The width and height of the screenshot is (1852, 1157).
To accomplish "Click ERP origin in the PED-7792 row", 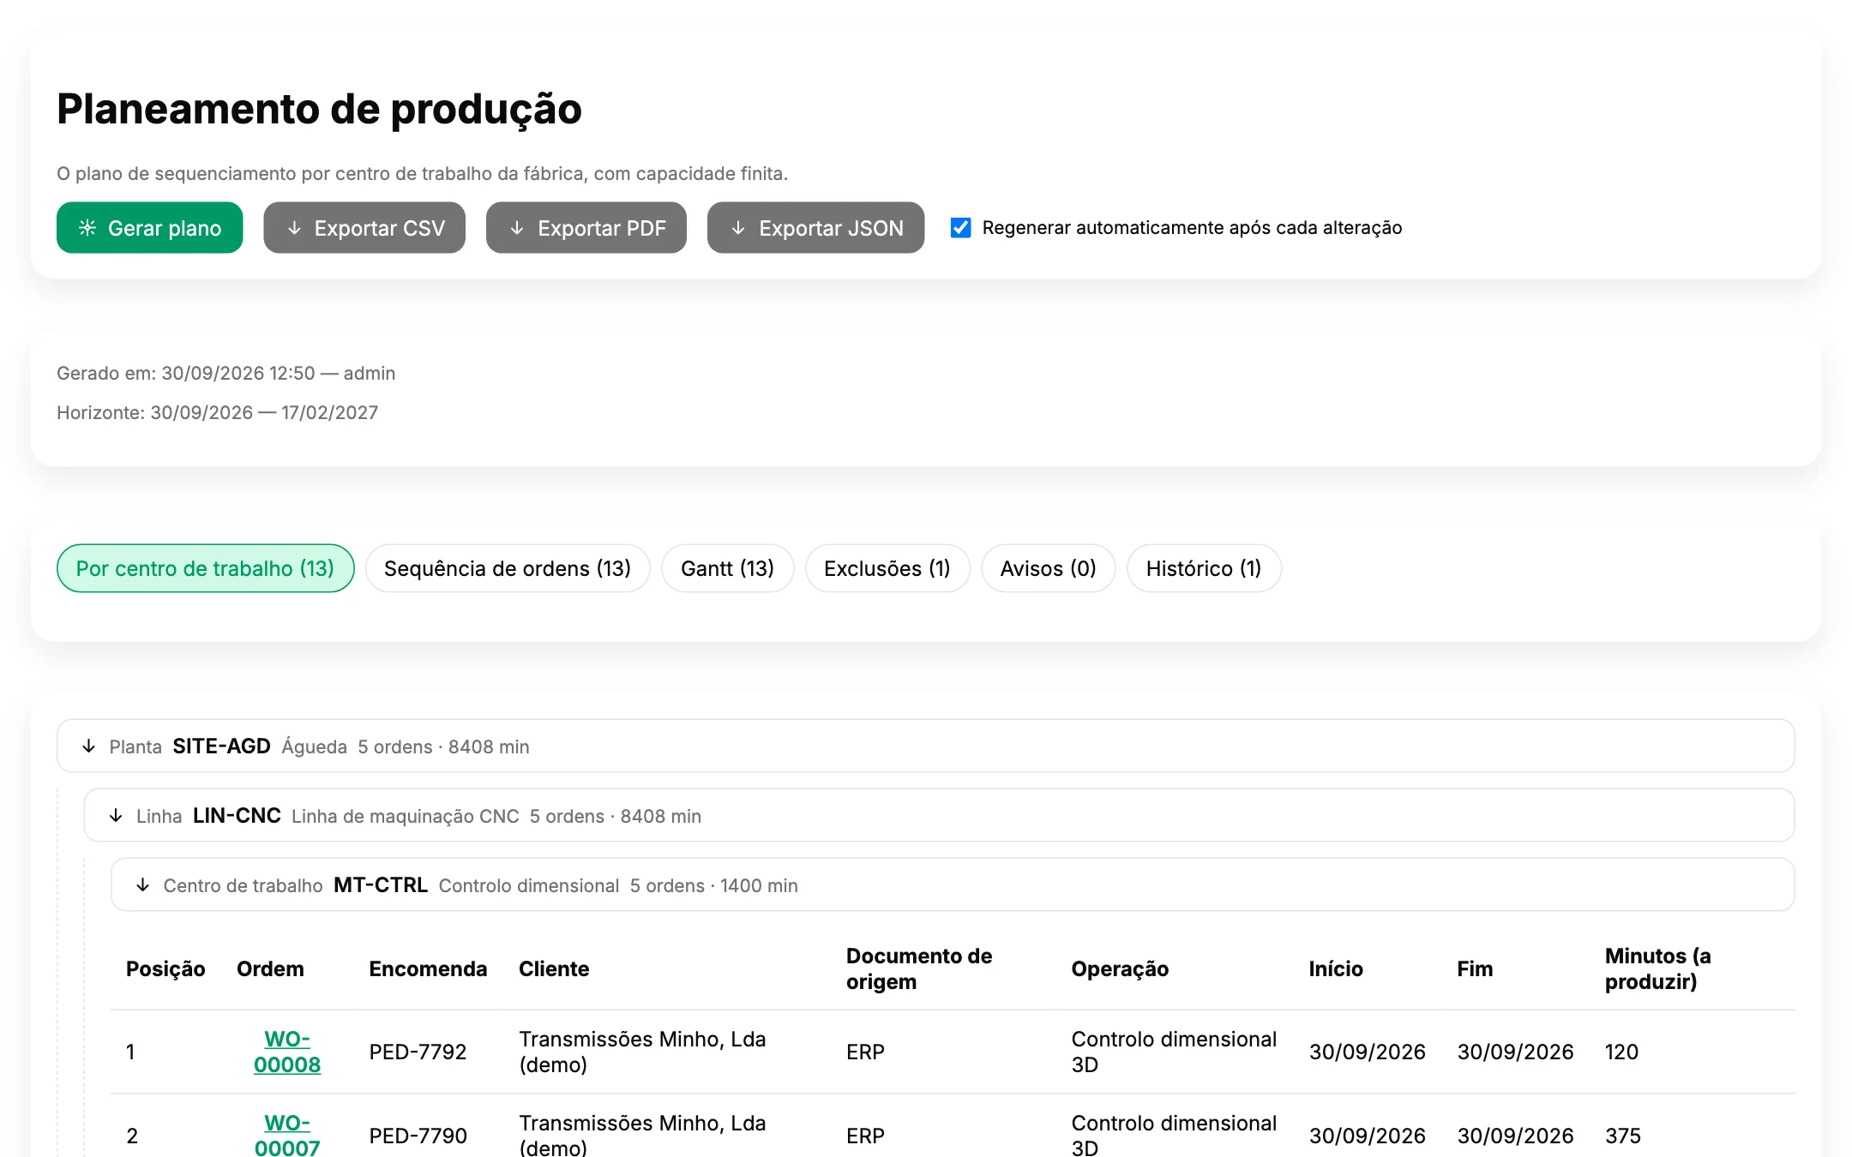I will click(865, 1052).
